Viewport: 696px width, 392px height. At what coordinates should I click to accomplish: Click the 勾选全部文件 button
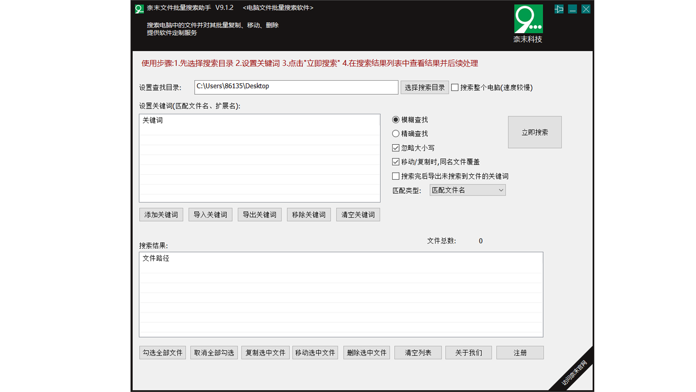point(163,353)
